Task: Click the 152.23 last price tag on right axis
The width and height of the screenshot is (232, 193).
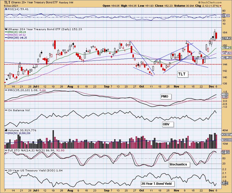Action: pos(226,38)
